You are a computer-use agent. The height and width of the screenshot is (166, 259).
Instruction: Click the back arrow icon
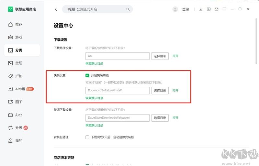coord(56,9)
